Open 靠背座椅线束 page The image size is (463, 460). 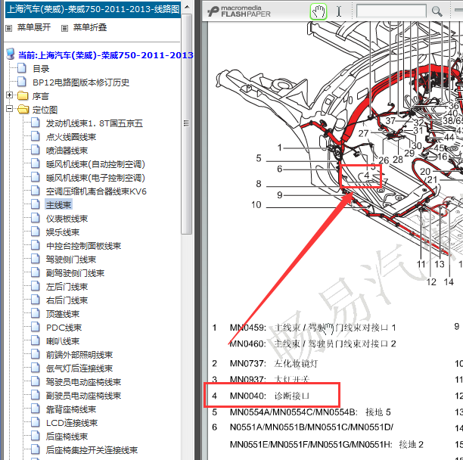pos(71,409)
